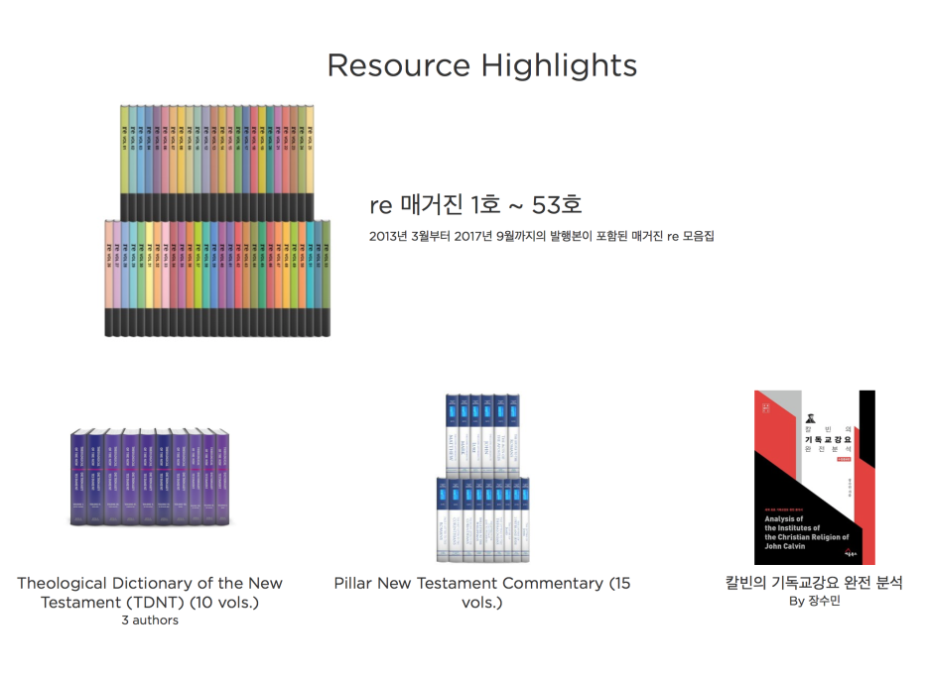Open the Calvin Institutes analysis book cover
This screenshot has width=929, height=675.
click(x=814, y=478)
